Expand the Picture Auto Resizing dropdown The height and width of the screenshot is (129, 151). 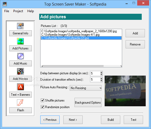coord(100,88)
